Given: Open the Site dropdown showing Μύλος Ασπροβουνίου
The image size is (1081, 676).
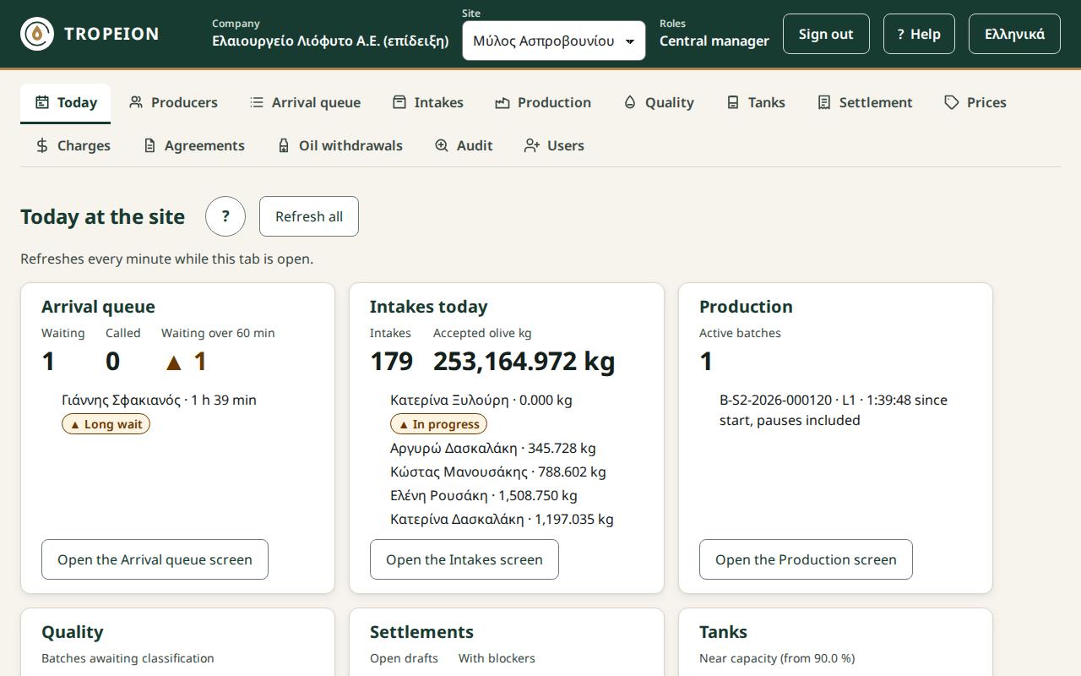Looking at the screenshot, I should (x=554, y=41).
